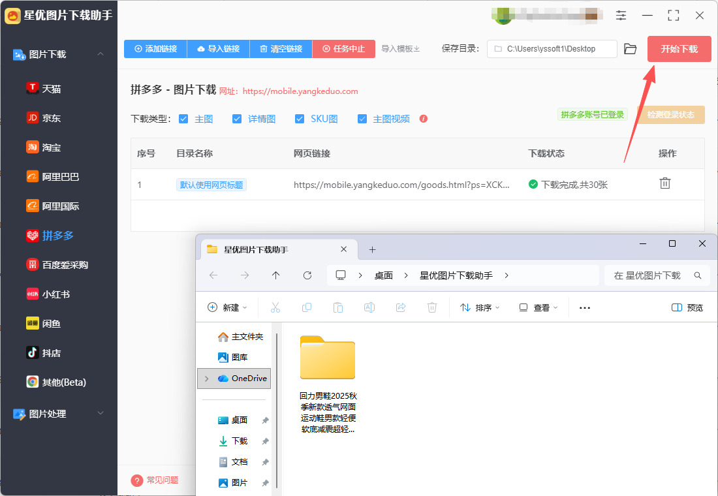Click the 添加链接 button
Screen dimensions: 718x496
point(155,49)
